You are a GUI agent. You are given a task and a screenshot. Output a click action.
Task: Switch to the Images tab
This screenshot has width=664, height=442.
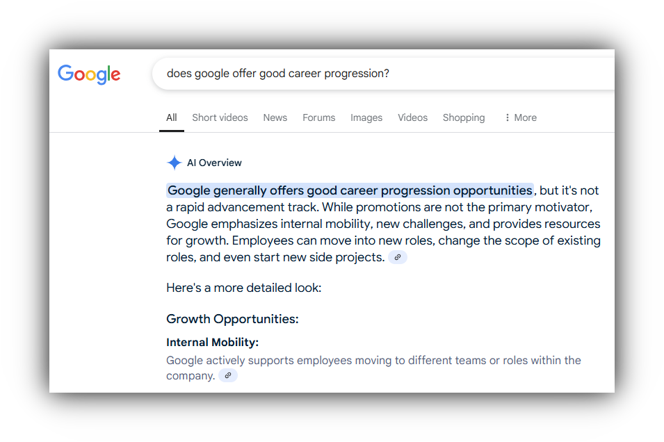[x=366, y=117]
